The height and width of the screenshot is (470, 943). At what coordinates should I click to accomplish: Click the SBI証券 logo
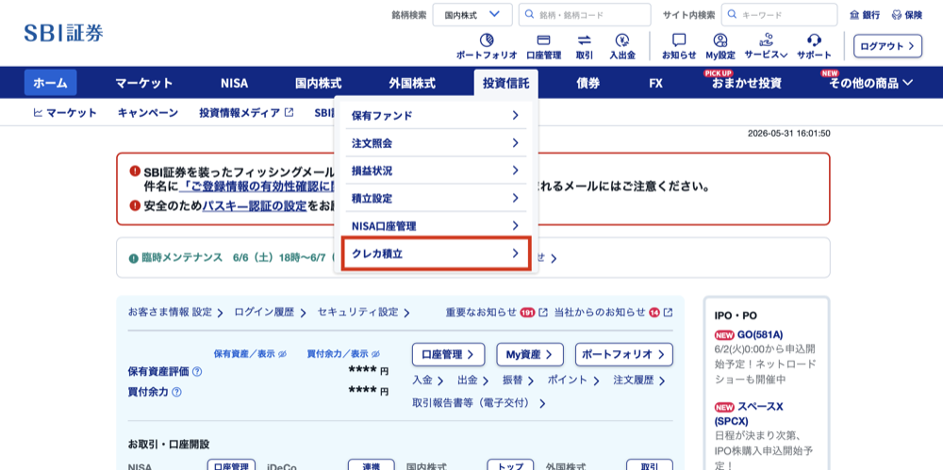64,33
